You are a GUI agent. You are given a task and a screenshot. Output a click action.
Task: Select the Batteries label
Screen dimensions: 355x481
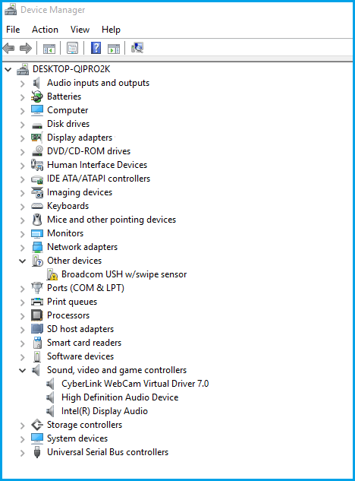(x=64, y=97)
